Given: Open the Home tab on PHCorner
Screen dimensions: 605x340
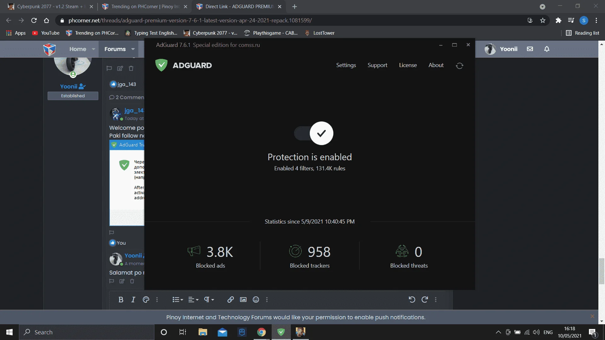Looking at the screenshot, I should click(78, 49).
